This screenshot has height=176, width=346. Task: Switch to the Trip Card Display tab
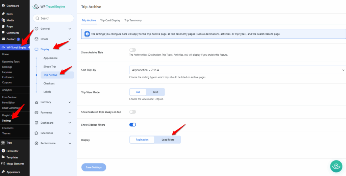[110, 20]
